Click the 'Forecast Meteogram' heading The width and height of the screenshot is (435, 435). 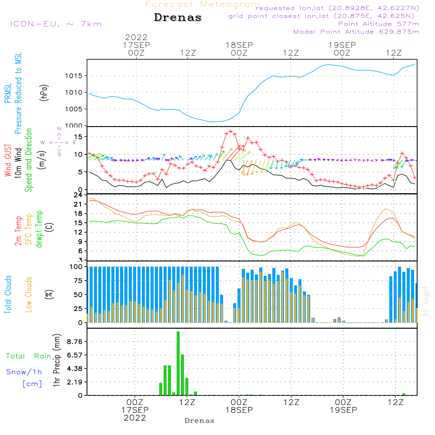[x=203, y=4]
